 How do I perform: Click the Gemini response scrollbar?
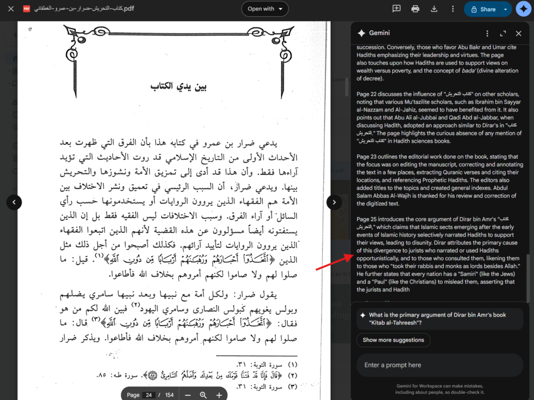pos(528,278)
